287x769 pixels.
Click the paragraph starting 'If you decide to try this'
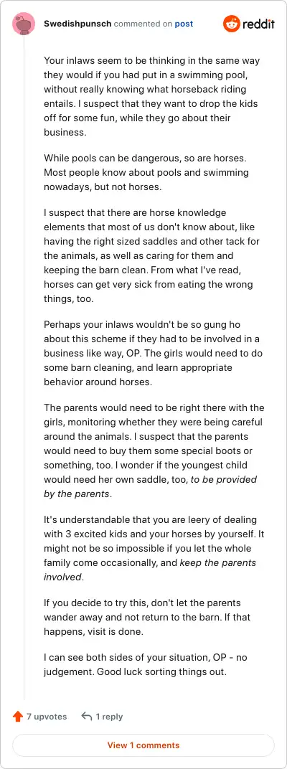pos(142,617)
